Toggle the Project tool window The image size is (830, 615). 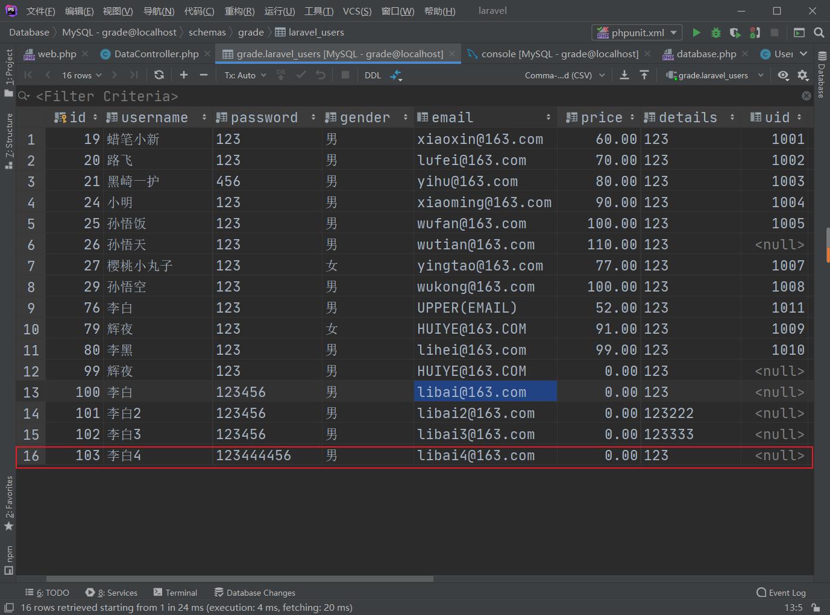8,73
